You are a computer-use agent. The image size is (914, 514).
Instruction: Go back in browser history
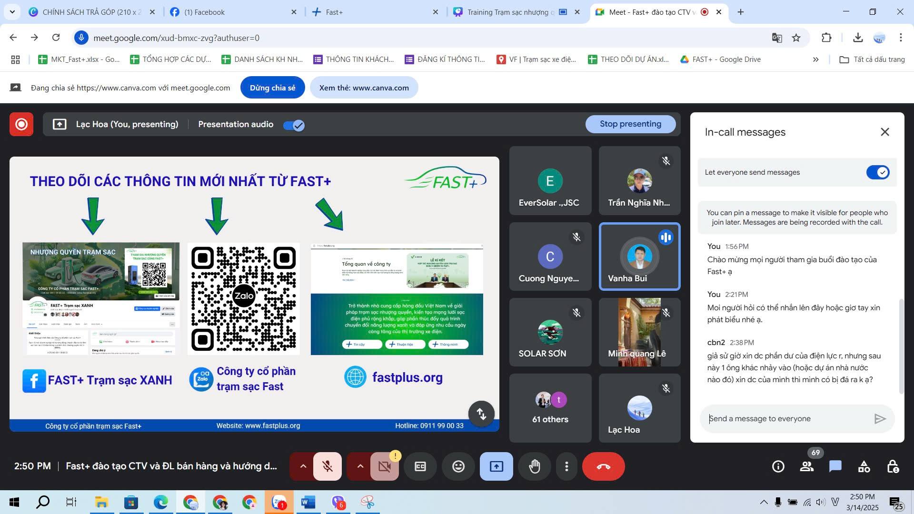coord(13,38)
